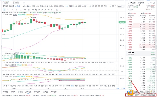Switch to the BTC/USDT chart tab
157x97 pixels.
[x=16, y=2]
